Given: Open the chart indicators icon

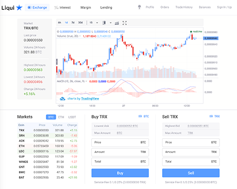Looking at the screenshot, I should (x=117, y=23).
